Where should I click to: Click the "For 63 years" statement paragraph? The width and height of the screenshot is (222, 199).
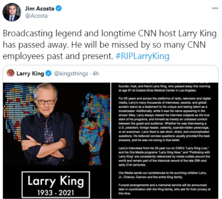click(x=165, y=119)
